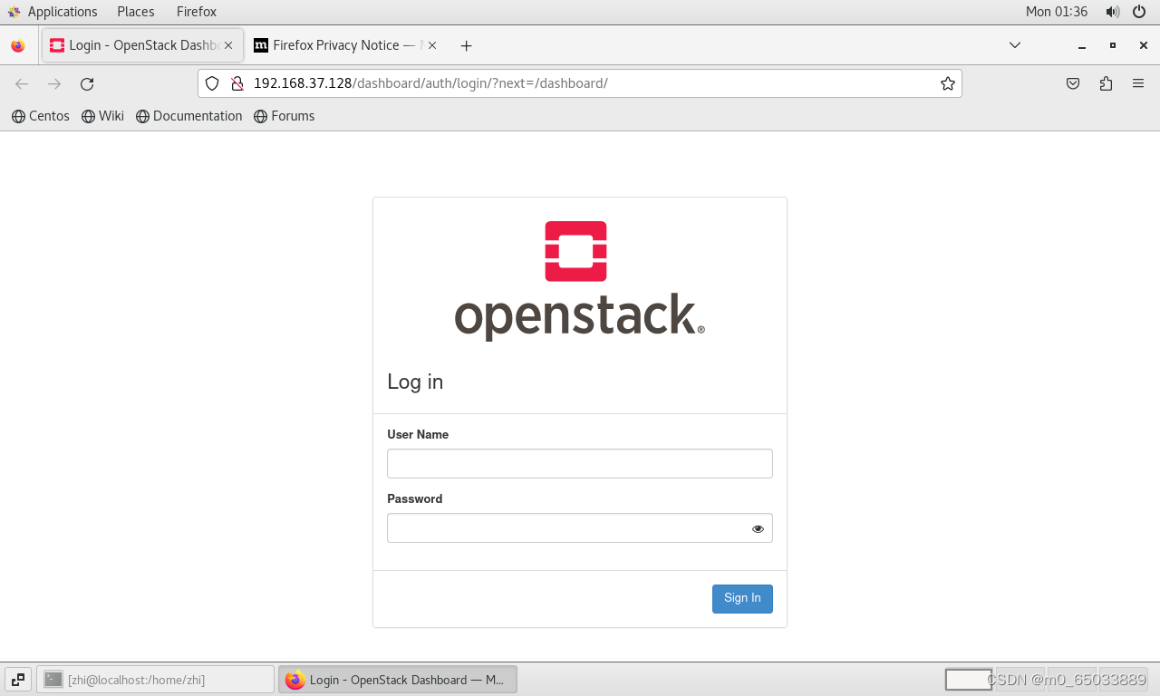
Task: Open the Firefox menu in top panel
Action: (x=197, y=12)
